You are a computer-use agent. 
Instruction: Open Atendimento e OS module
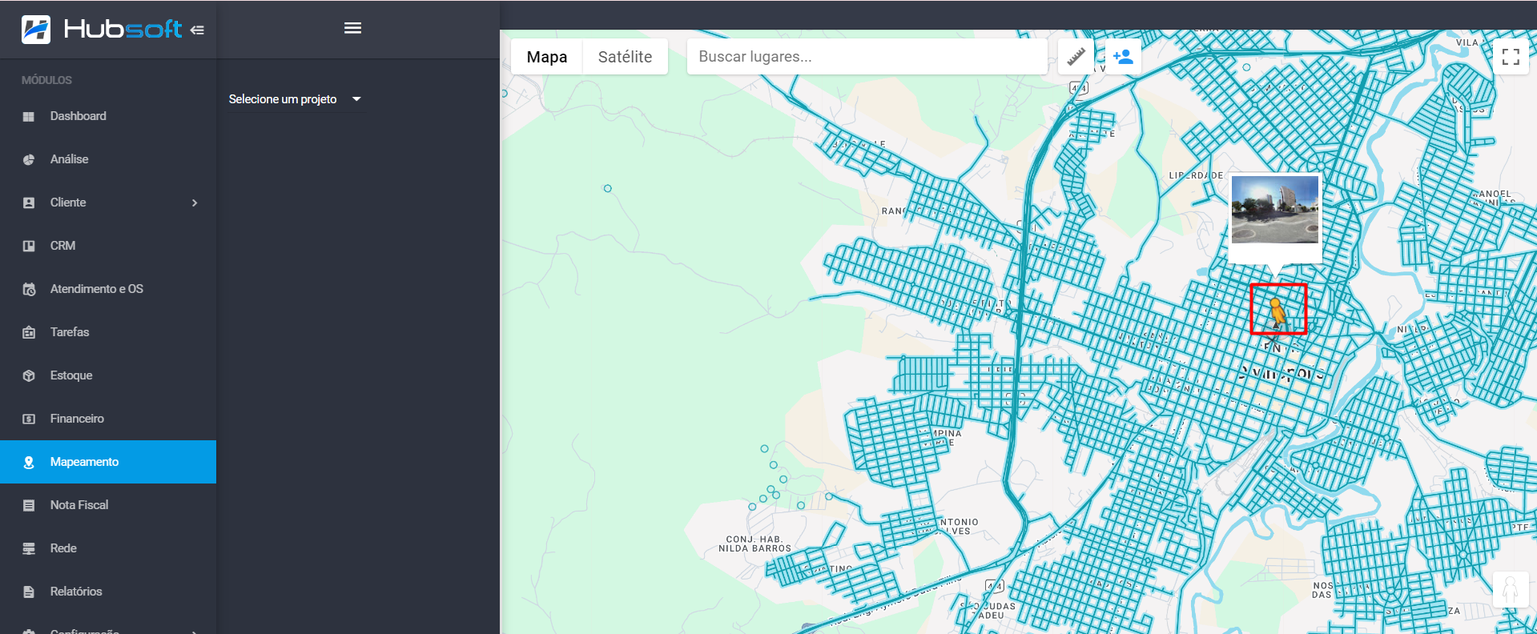108,289
